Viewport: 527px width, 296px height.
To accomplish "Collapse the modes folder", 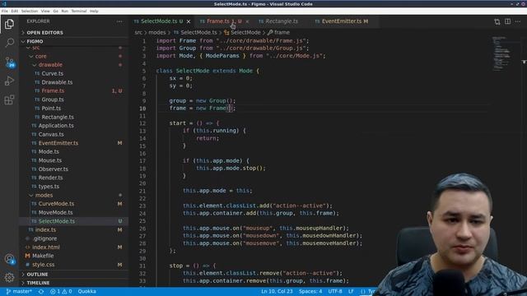I will coord(74,195).
